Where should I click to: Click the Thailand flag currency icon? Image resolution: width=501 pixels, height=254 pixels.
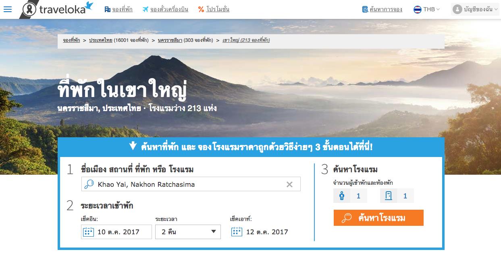pos(418,9)
